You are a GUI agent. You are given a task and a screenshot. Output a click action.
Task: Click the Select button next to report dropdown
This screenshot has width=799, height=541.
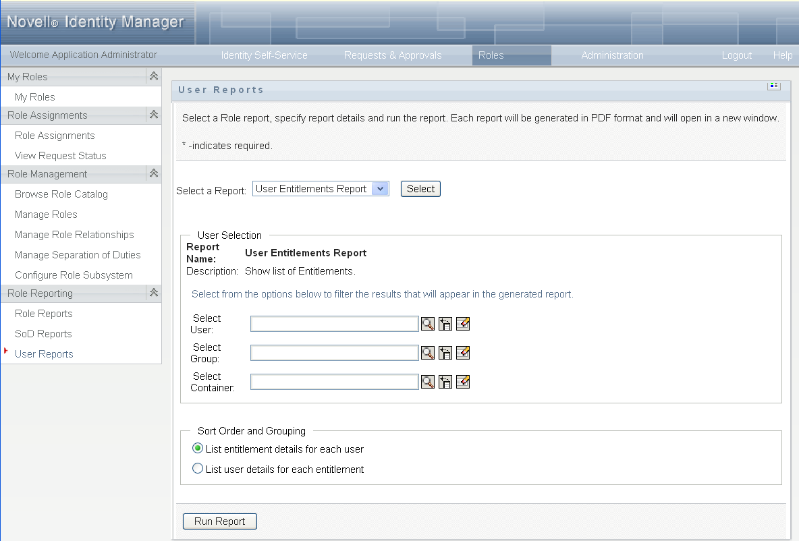pyautogui.click(x=420, y=189)
